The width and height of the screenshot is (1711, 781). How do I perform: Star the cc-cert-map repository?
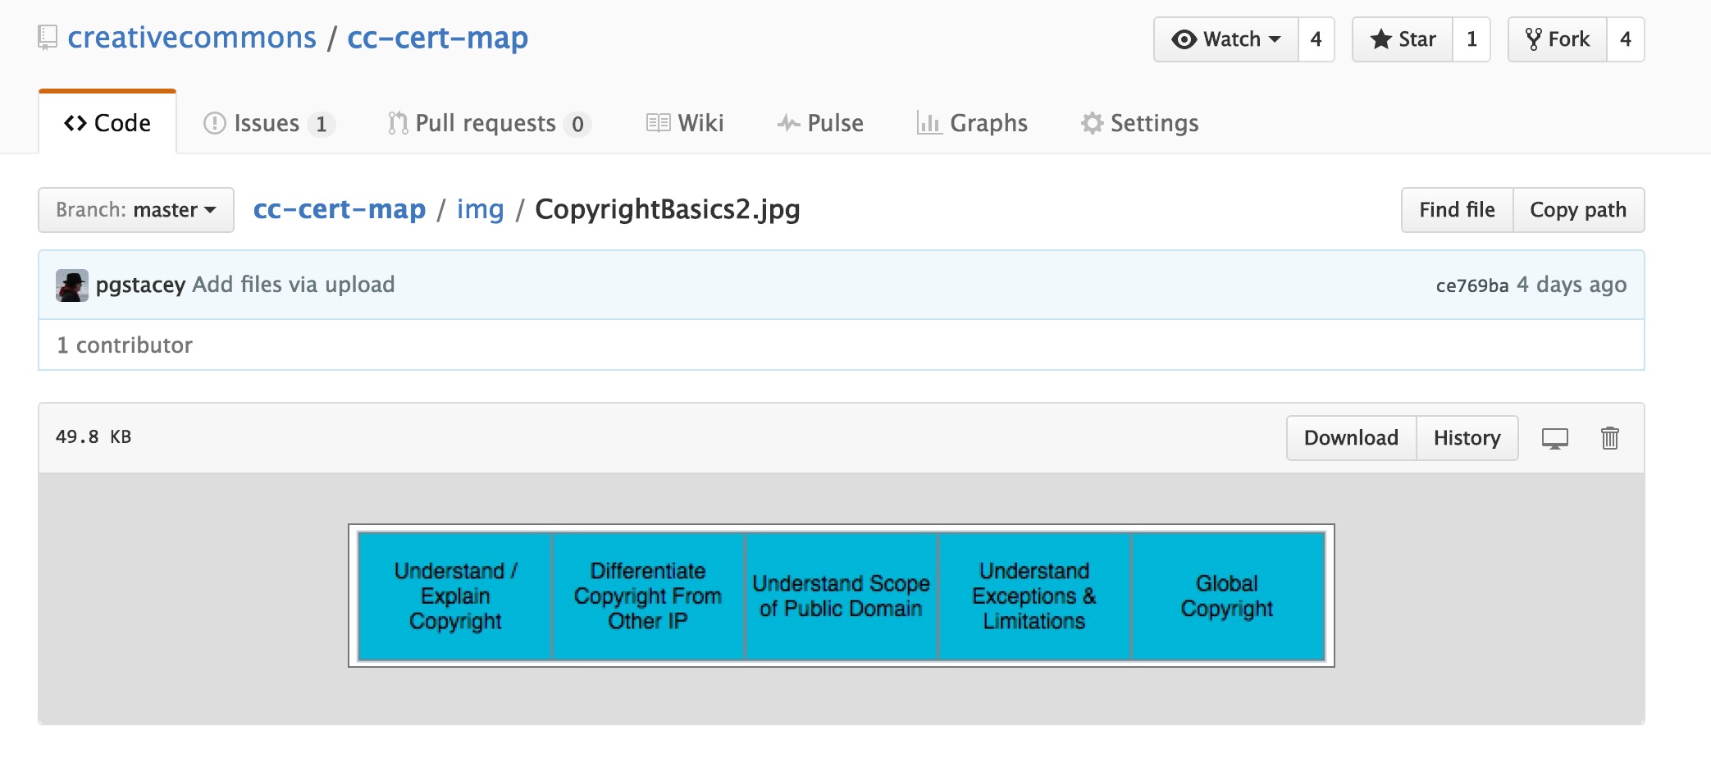(1403, 39)
